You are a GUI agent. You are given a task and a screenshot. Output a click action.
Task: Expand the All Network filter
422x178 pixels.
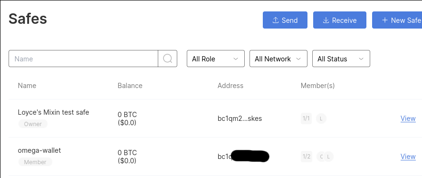(x=278, y=59)
